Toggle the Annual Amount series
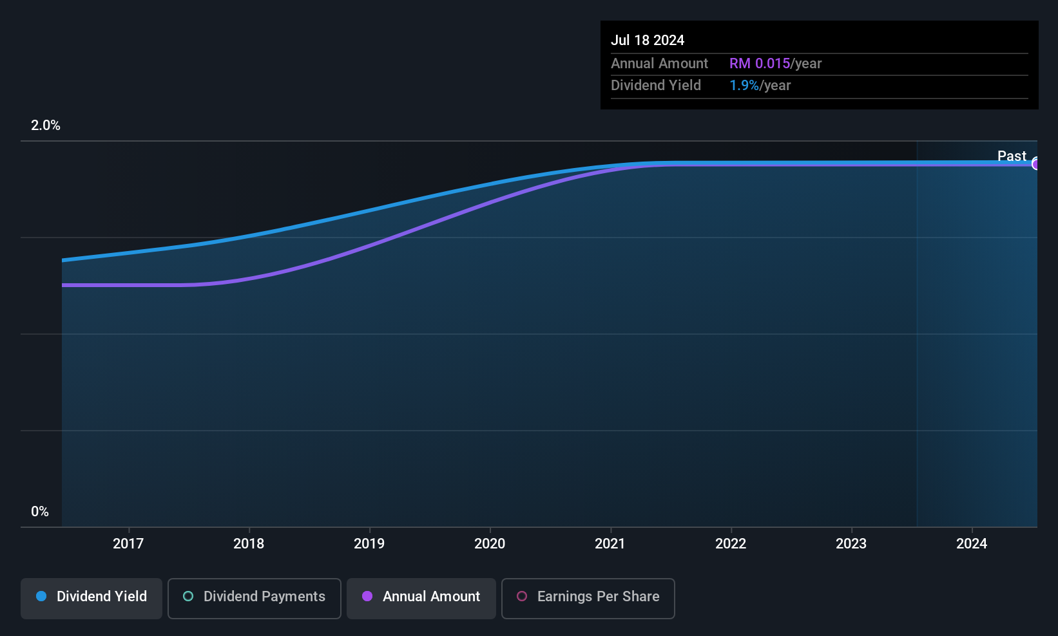 tap(421, 598)
